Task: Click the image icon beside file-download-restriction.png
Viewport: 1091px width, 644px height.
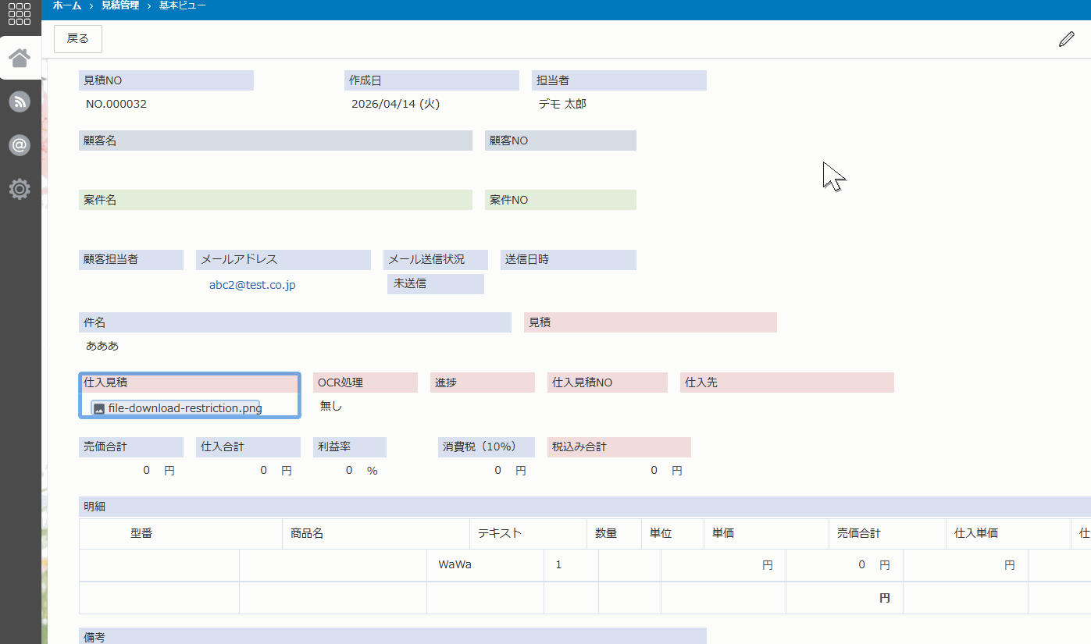Action: coord(99,408)
